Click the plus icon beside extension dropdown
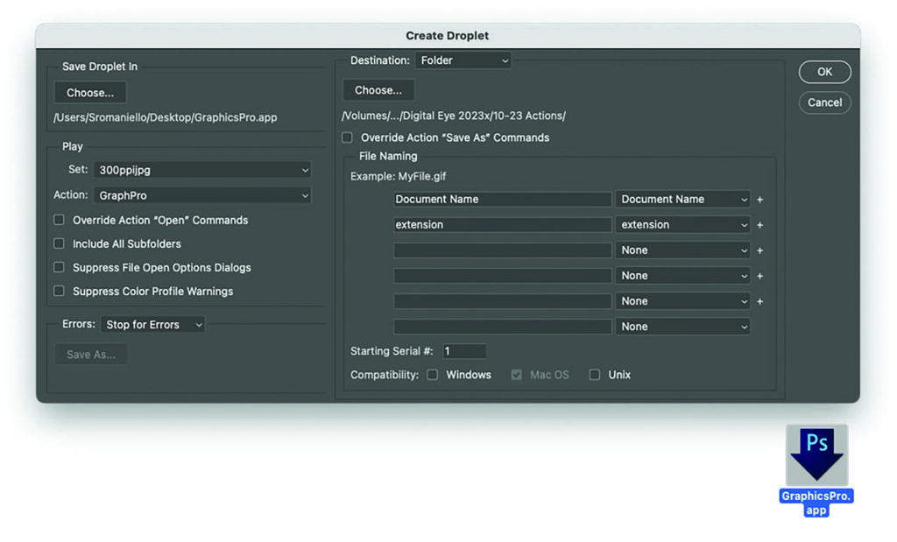 (x=759, y=225)
